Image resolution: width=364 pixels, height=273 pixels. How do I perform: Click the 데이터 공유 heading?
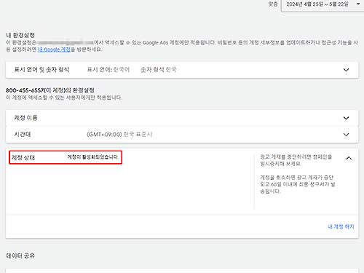click(20, 256)
